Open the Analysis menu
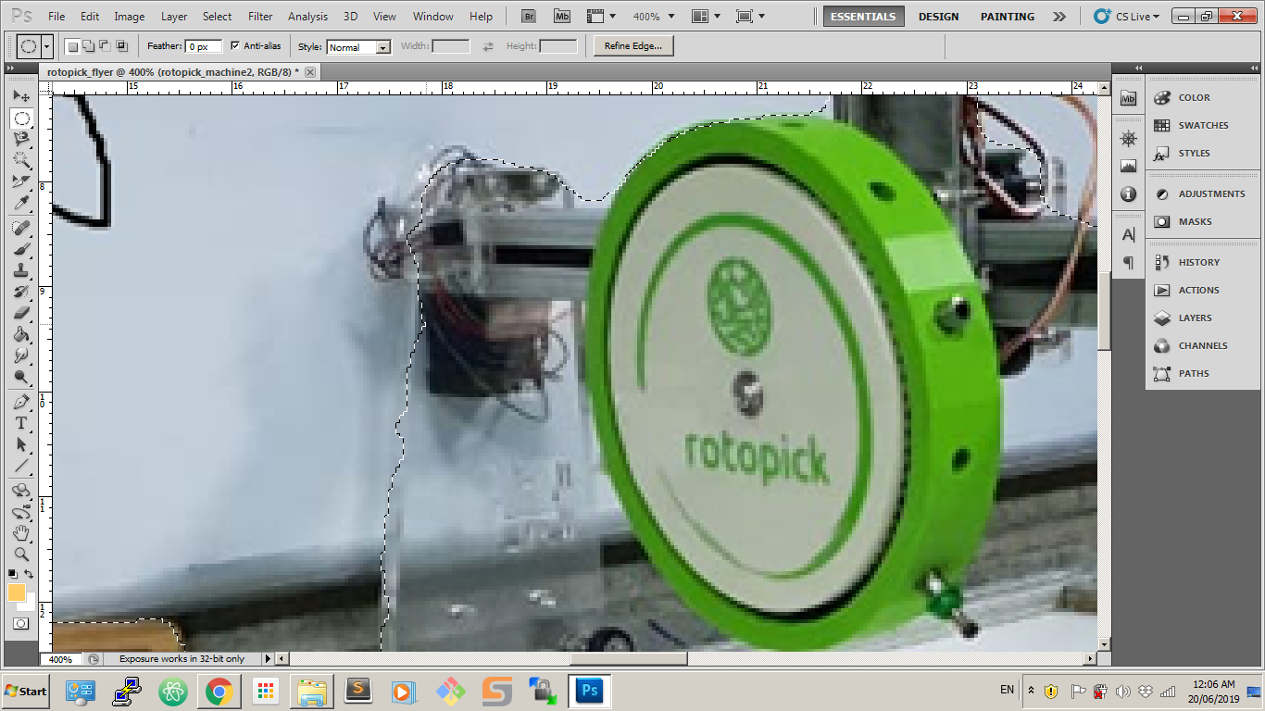This screenshot has width=1265, height=711. pos(307,17)
